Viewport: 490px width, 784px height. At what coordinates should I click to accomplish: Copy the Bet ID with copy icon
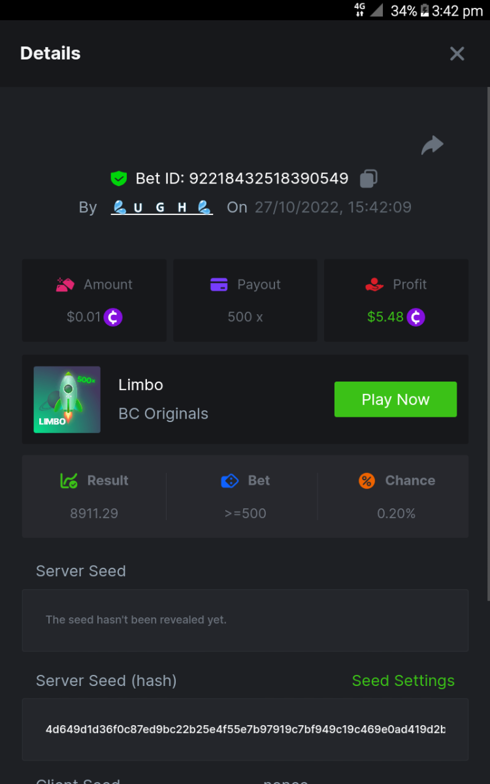pos(368,178)
